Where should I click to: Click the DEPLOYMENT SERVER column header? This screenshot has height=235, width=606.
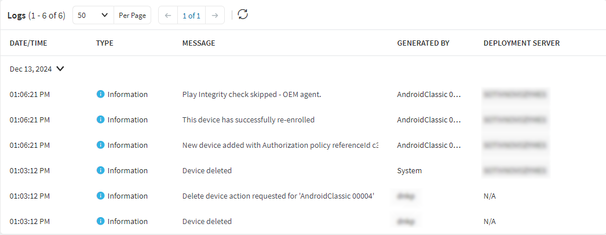pyautogui.click(x=521, y=43)
